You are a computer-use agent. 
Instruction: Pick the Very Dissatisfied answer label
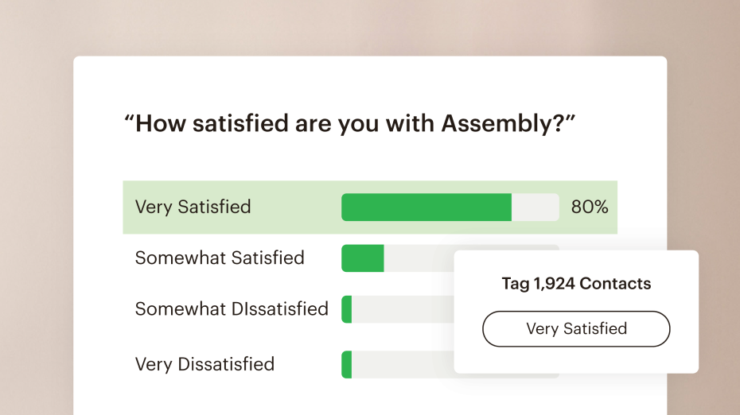(204, 364)
